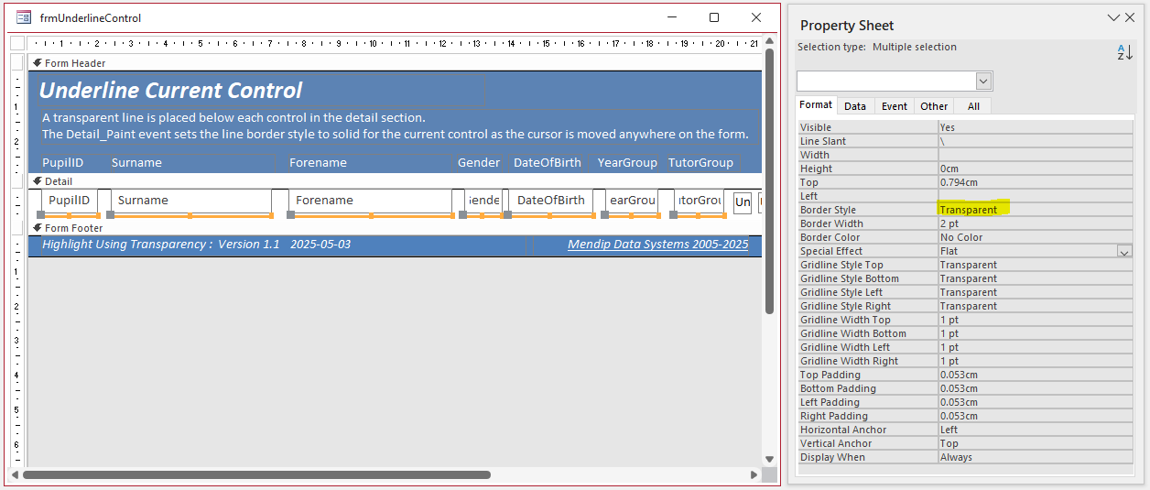Screen dimensions: 1150x490
Task: Click the Gridline Style Top value
Action: tap(1036, 265)
